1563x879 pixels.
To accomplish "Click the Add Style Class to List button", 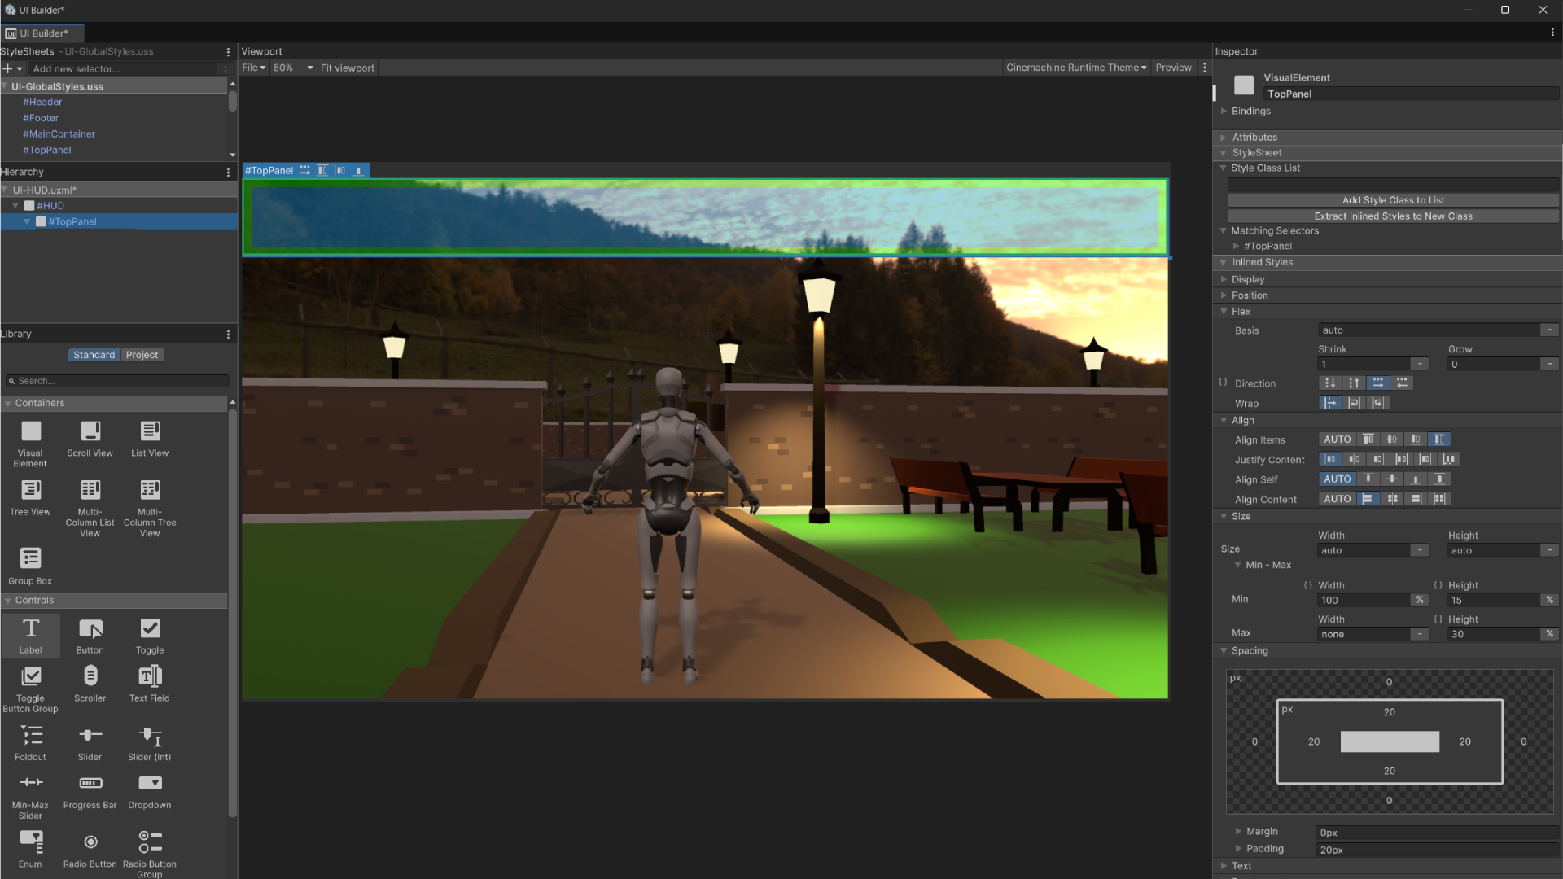I will point(1392,199).
